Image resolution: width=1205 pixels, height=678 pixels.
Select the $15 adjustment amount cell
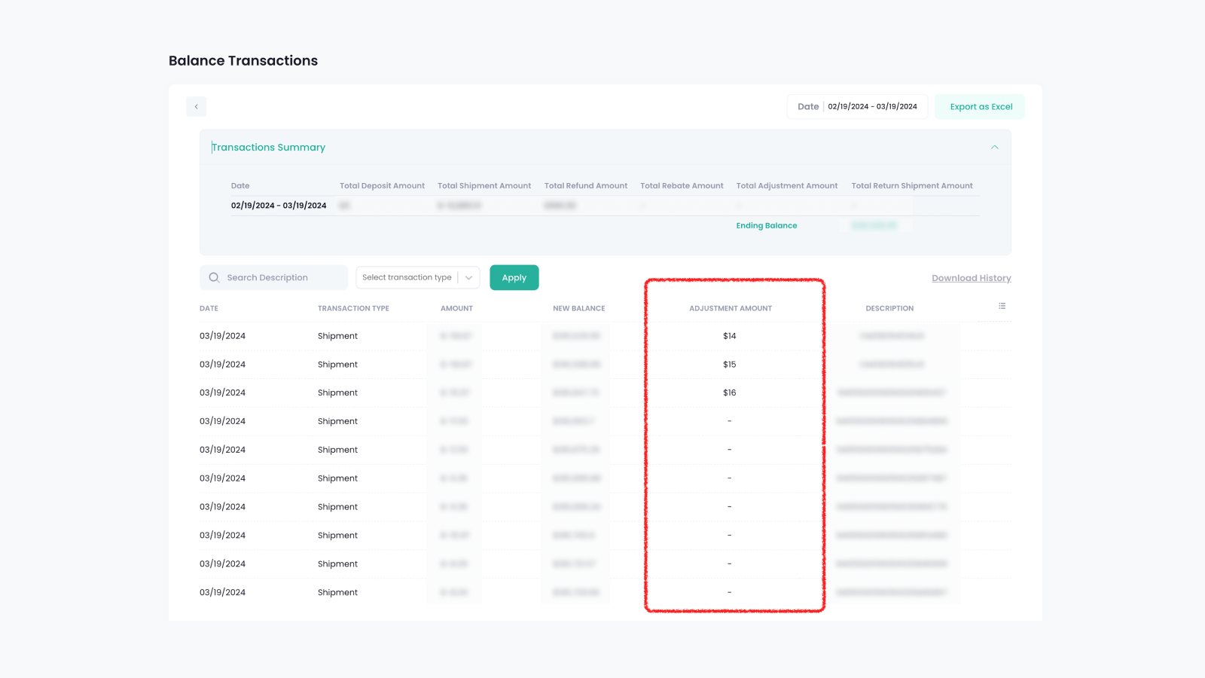[729, 364]
